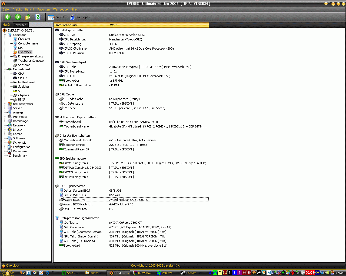The width and height of the screenshot is (346, 276).
Task: Collapse the Motherboard tree node
Action: coord(5,69)
